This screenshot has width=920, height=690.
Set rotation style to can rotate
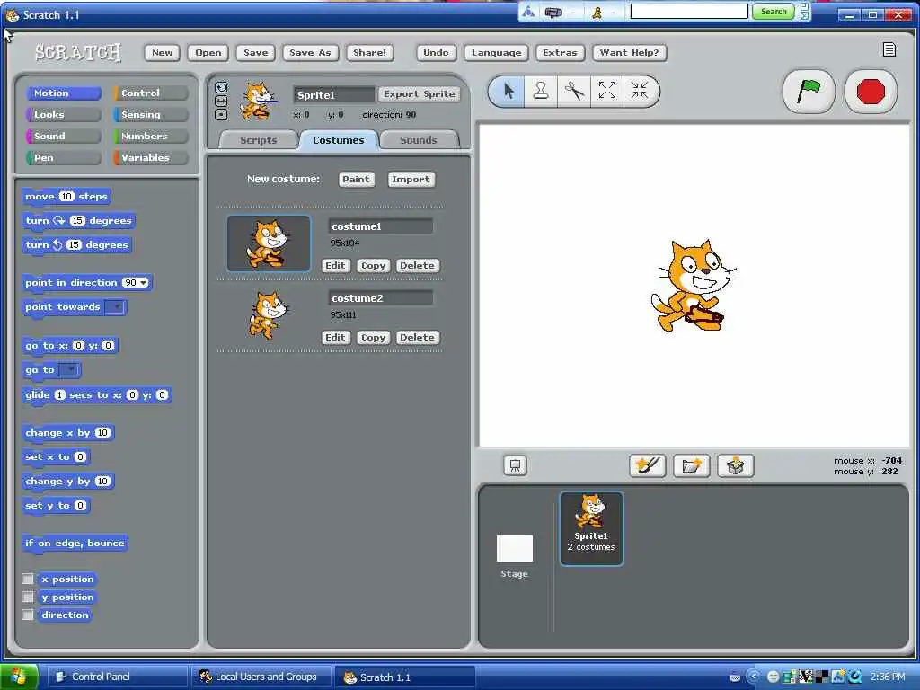tap(221, 88)
